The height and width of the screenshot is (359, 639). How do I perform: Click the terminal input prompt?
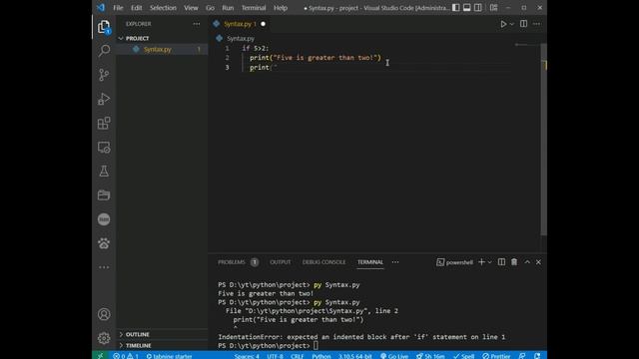click(x=316, y=346)
